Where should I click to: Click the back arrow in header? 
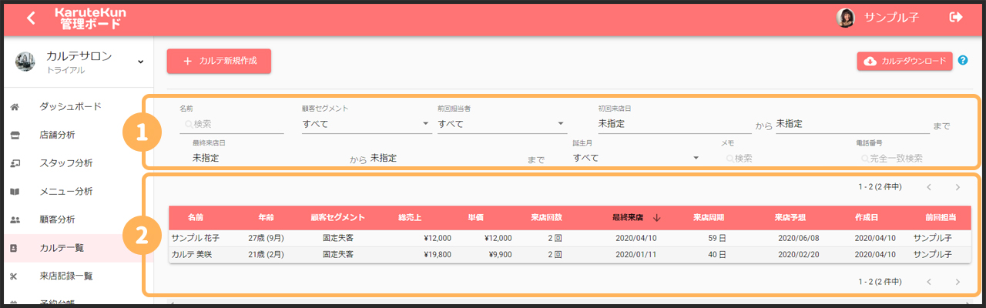tap(31, 18)
